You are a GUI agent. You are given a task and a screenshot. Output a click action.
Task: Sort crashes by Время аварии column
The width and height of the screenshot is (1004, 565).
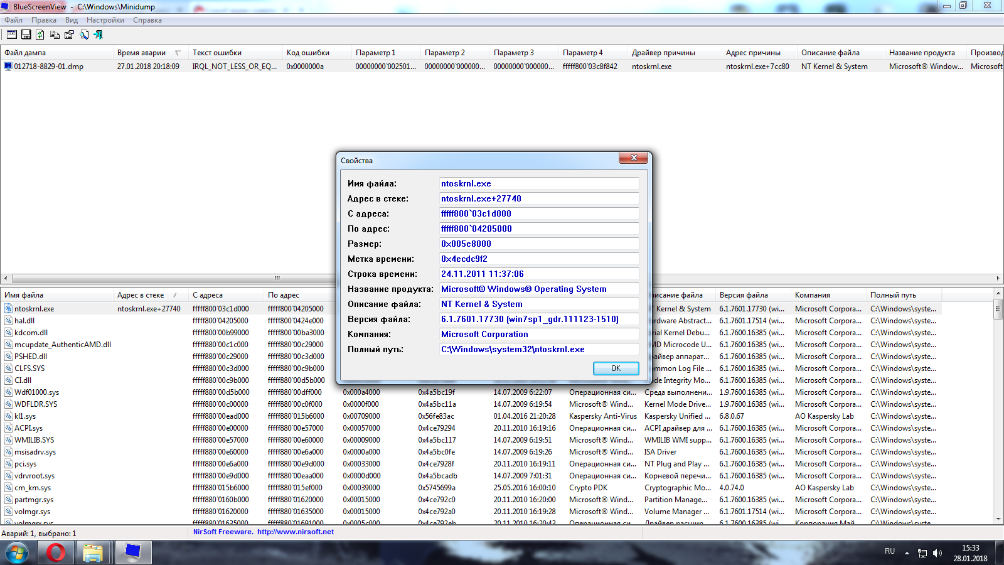[151, 53]
